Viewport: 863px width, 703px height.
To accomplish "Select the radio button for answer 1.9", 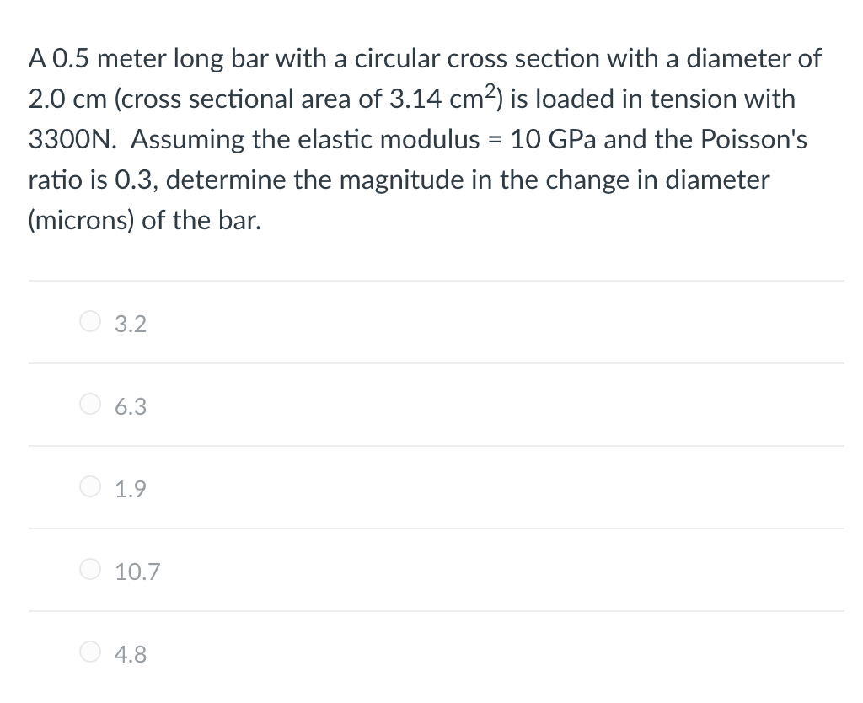I will click(x=90, y=486).
